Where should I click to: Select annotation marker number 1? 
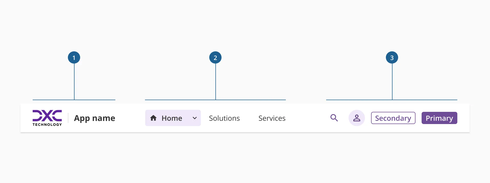click(x=74, y=58)
